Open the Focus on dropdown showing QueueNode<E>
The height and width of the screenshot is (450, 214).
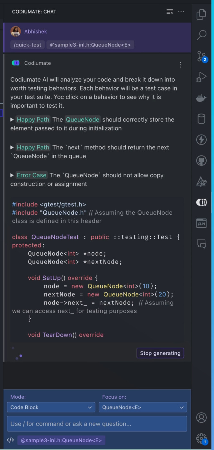click(143, 407)
